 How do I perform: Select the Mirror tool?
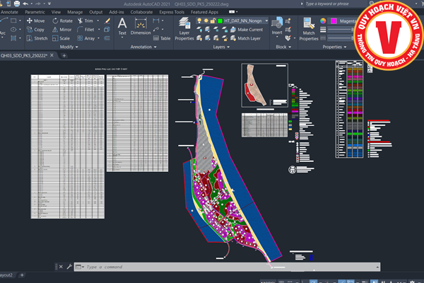click(x=61, y=30)
